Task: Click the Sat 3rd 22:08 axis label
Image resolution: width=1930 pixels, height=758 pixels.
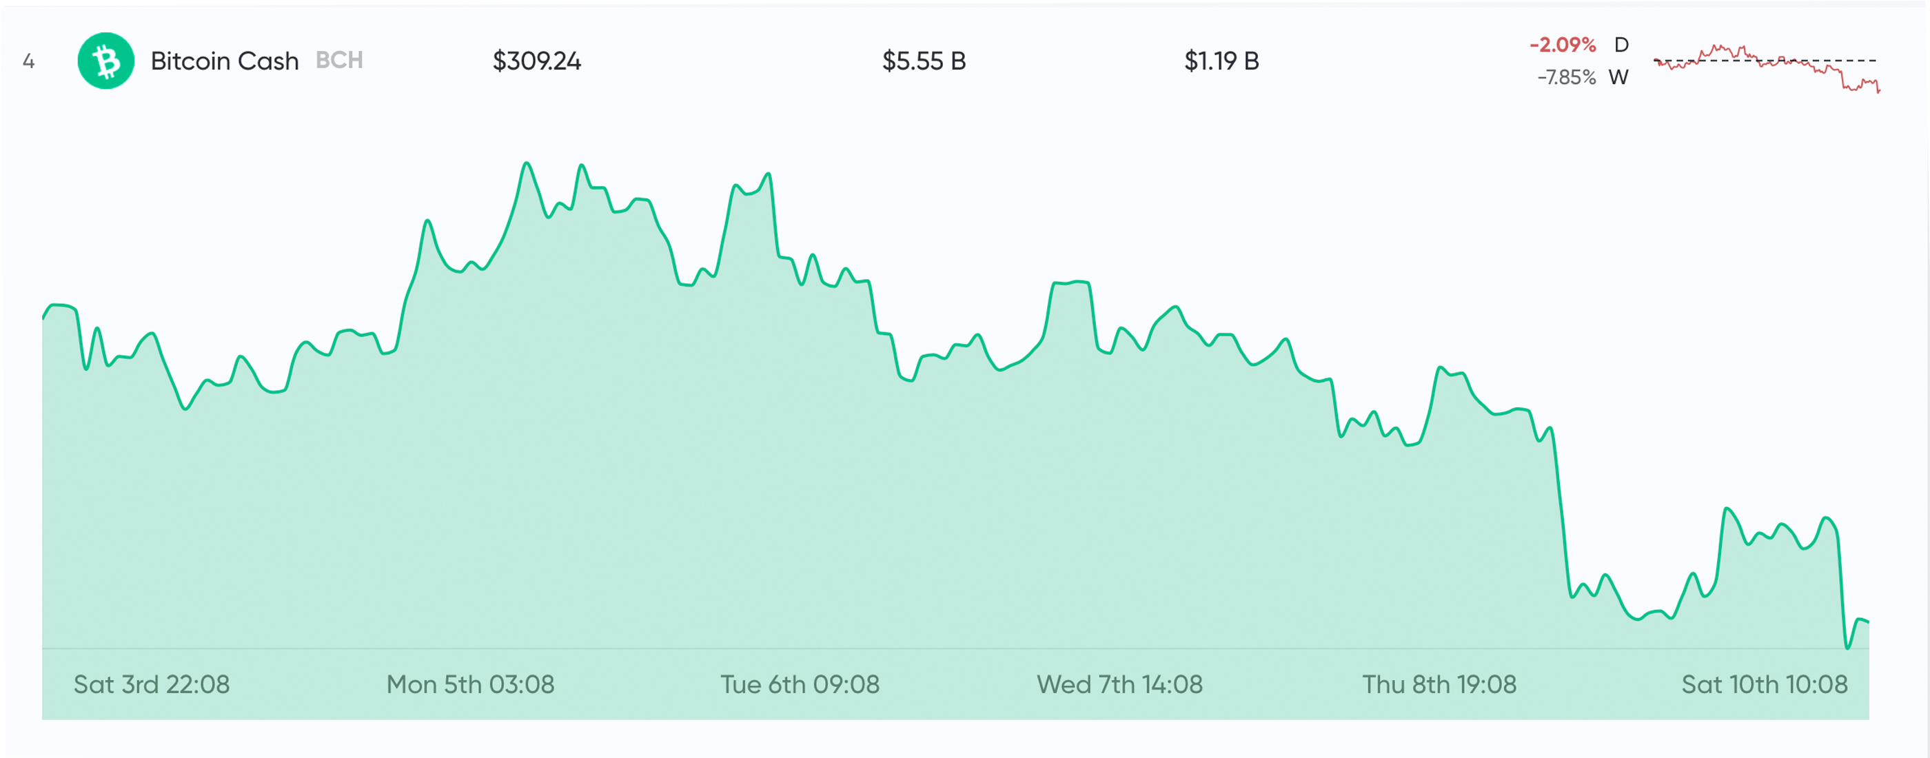Action: (152, 684)
